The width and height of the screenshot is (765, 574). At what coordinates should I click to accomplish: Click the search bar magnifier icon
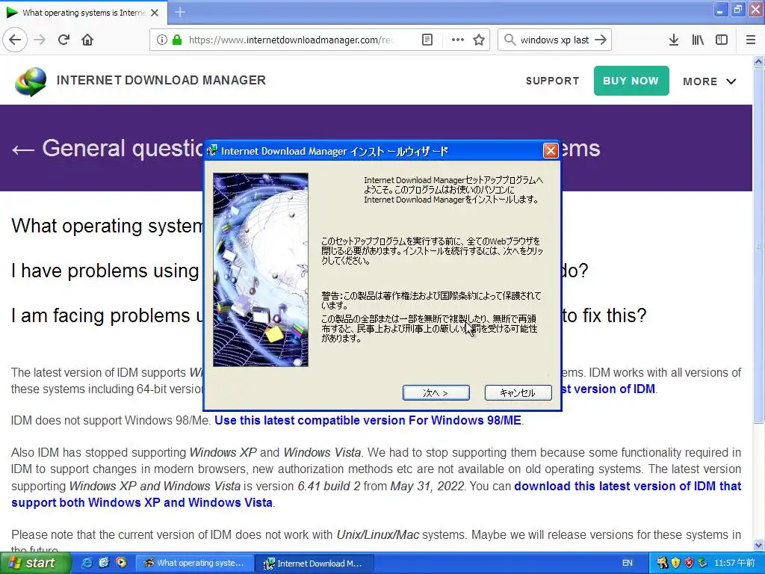coord(510,40)
